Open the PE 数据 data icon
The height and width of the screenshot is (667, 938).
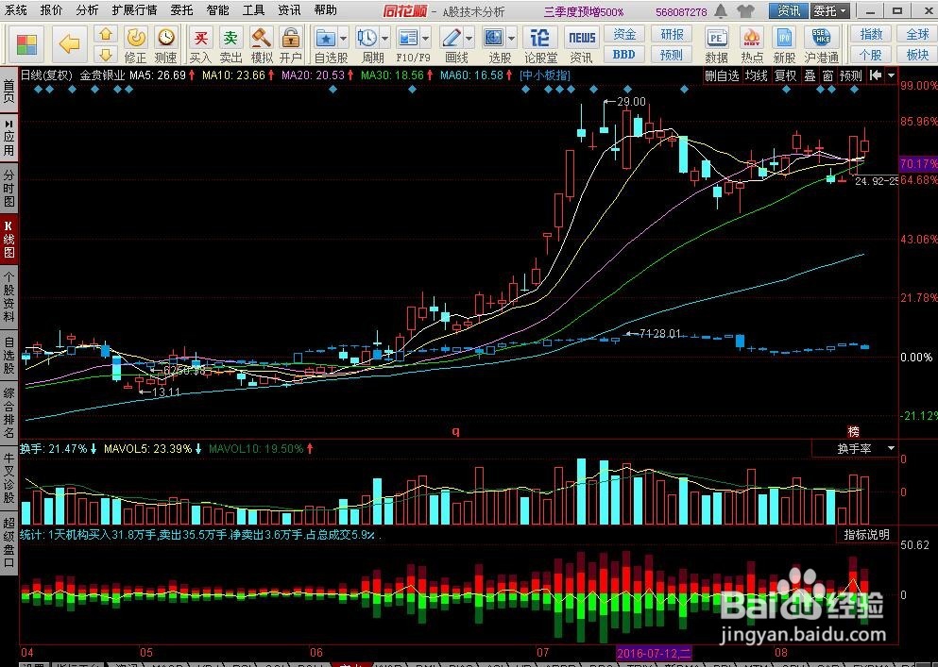(x=716, y=45)
